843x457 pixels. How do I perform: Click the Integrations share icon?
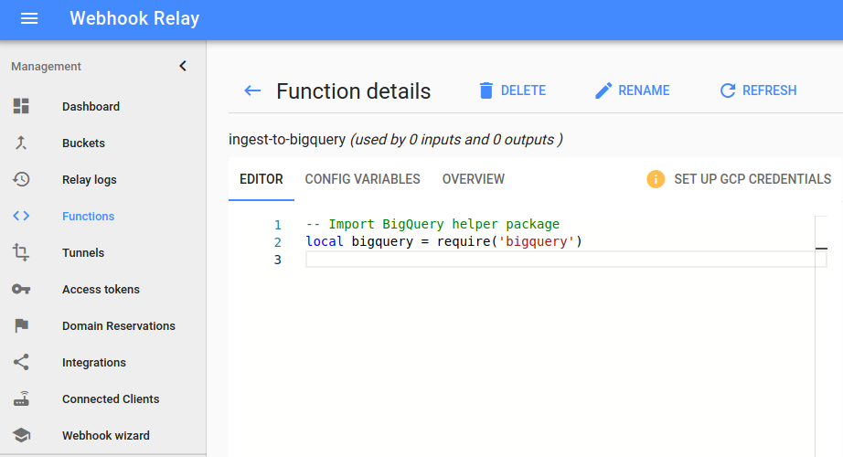click(x=21, y=362)
